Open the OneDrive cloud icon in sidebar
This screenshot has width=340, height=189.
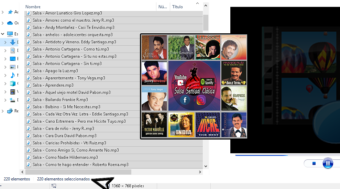10,23
